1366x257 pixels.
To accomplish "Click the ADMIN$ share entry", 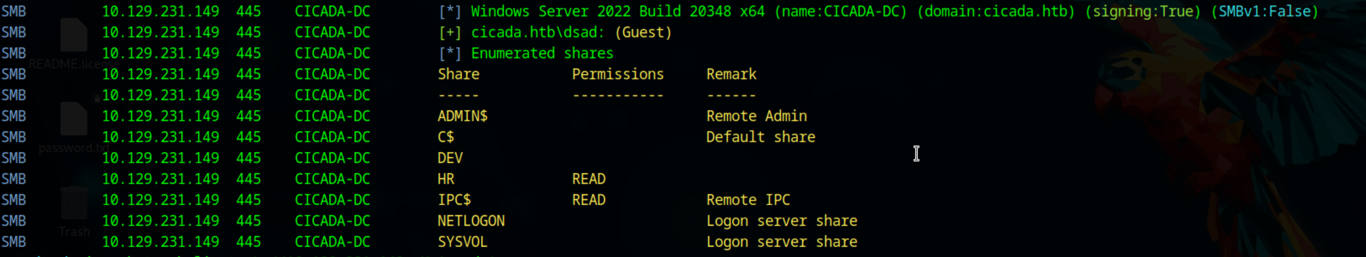I will (462, 116).
